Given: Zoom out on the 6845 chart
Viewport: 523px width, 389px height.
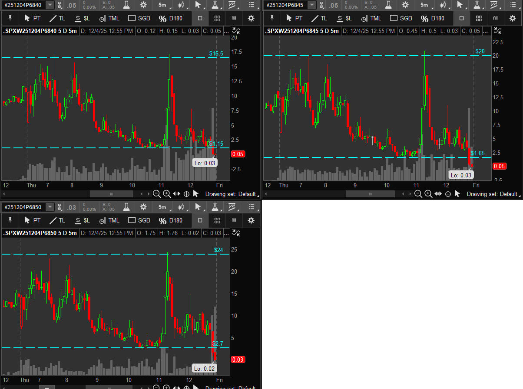Looking at the screenshot, I should click(418, 194).
